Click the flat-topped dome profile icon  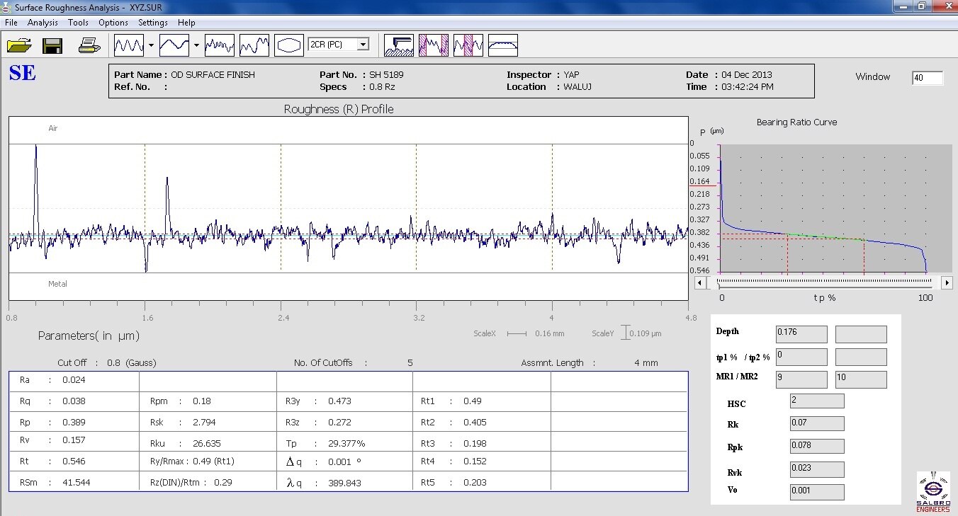click(503, 46)
